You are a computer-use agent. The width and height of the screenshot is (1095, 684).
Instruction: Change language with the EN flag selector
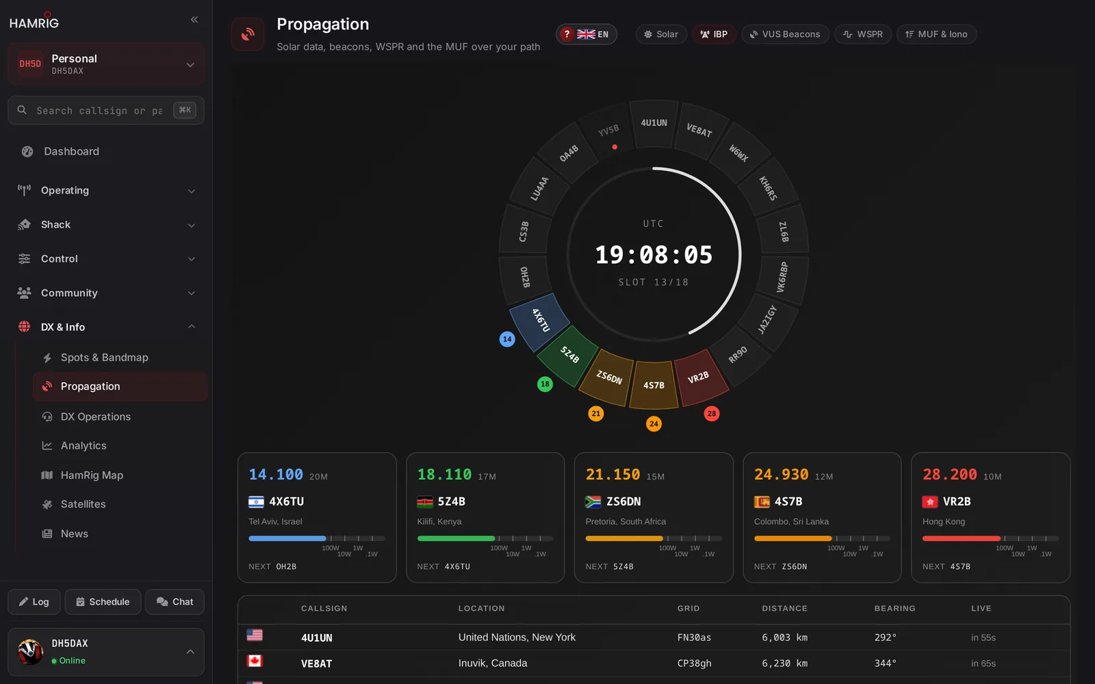click(593, 34)
